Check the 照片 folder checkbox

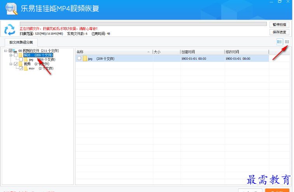[x=16, y=55]
